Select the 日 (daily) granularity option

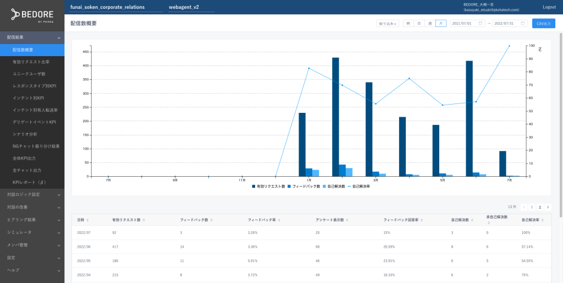[419, 24]
